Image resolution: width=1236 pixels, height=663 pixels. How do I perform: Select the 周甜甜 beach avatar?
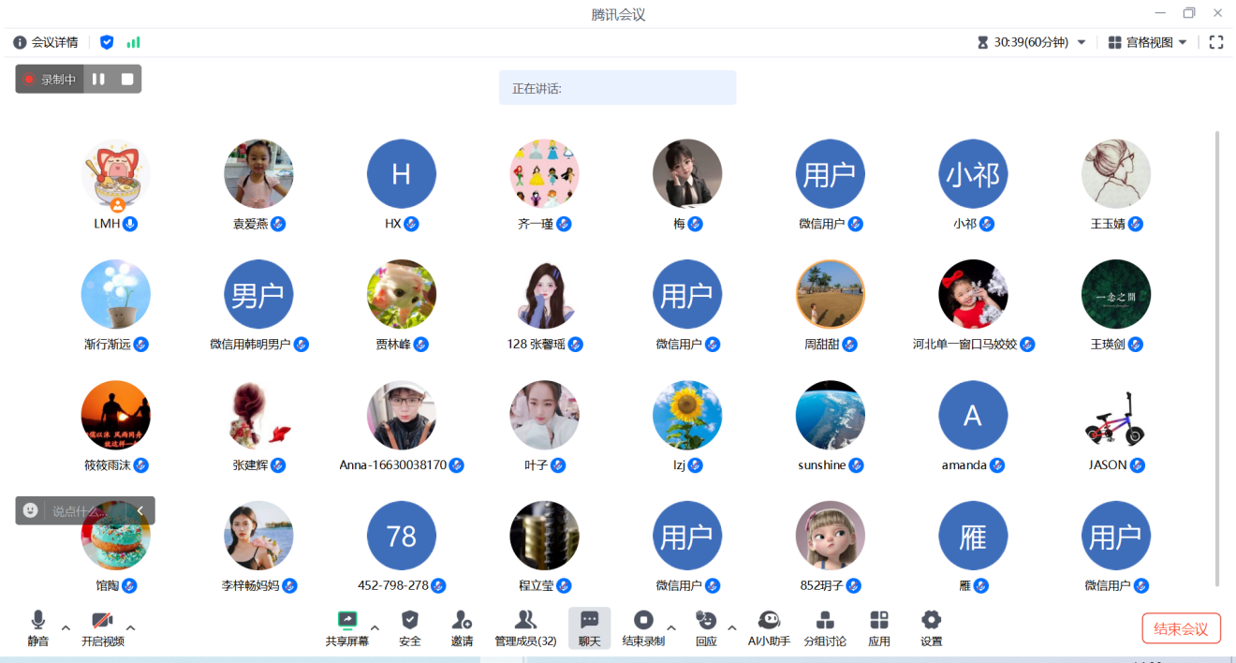(x=830, y=294)
